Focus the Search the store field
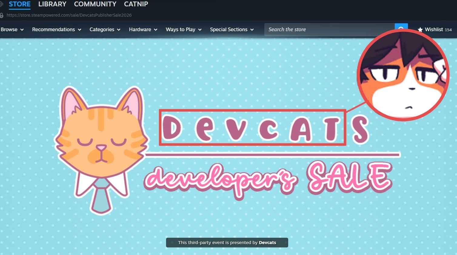This screenshot has height=255, width=457. [x=329, y=30]
